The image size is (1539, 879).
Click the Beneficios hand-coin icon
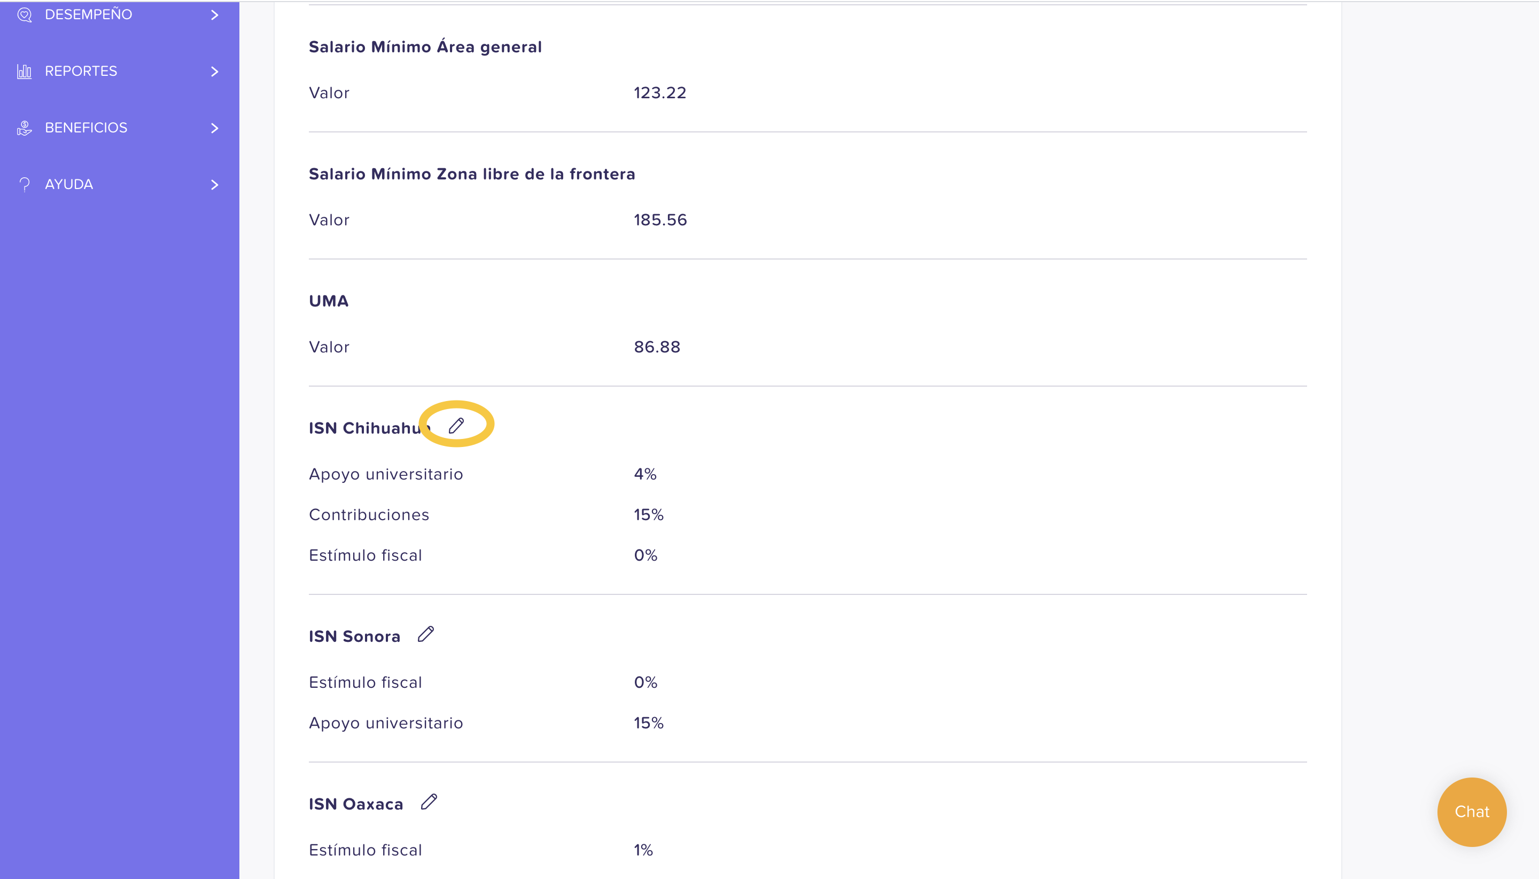[24, 128]
